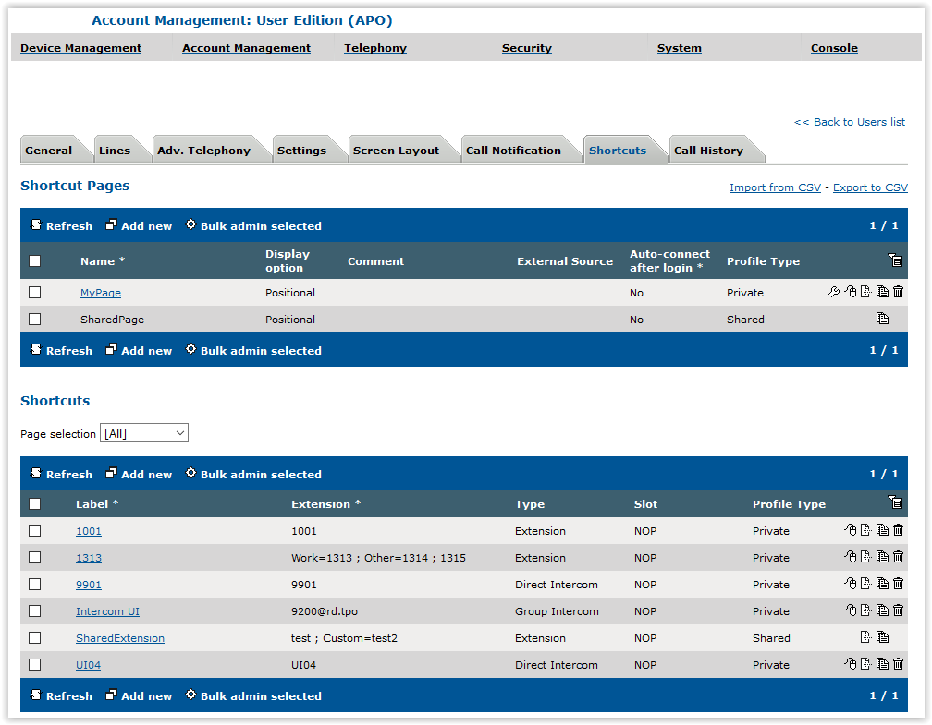932x725 pixels.
Task: Delete the 9901 shortcut
Action: (898, 583)
